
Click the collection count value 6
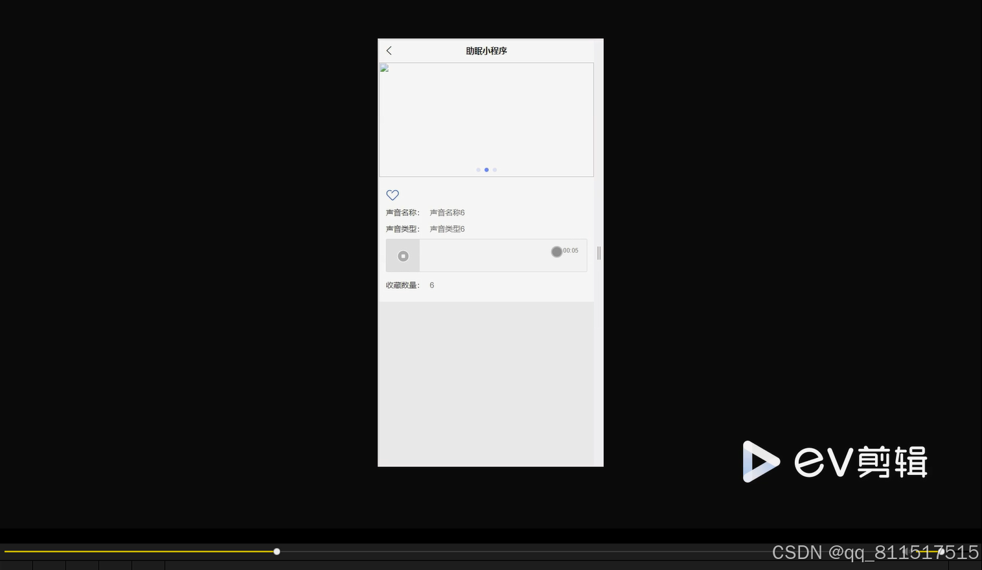point(432,285)
